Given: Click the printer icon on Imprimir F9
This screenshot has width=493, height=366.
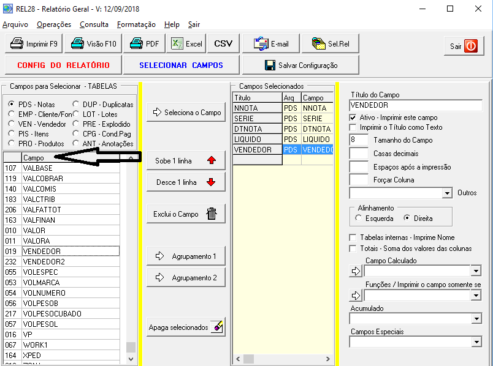Looking at the screenshot, I should coord(17,43).
